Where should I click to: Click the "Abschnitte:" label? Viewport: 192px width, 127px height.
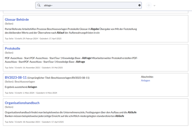click(147, 77)
